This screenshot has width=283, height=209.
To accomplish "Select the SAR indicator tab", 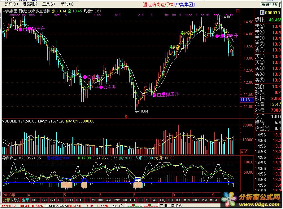I will (x=155, y=200).
